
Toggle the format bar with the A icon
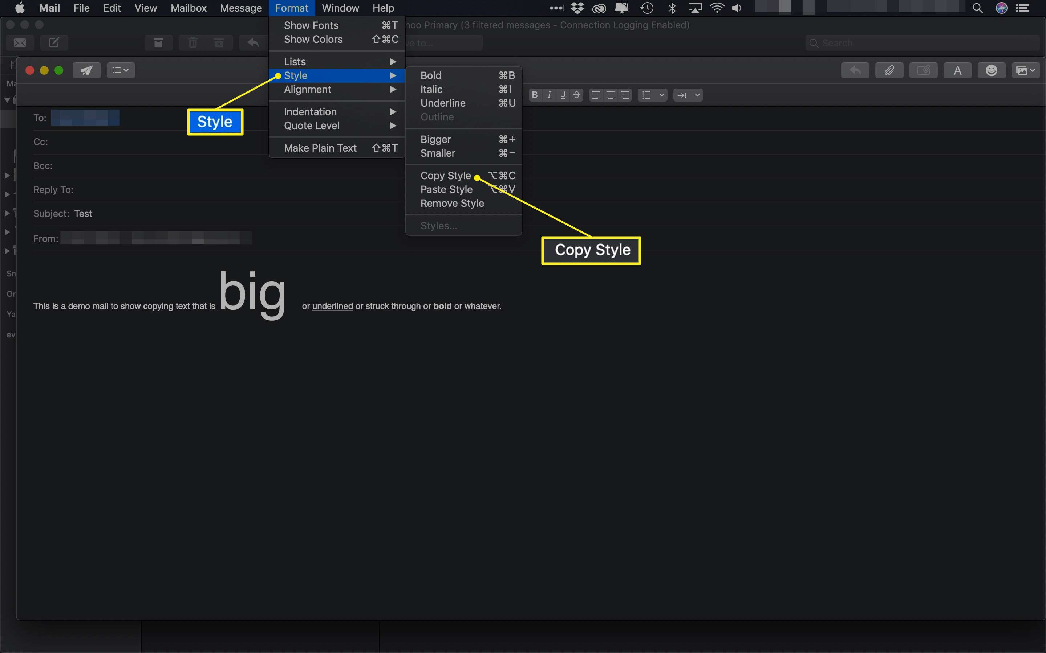click(x=957, y=70)
